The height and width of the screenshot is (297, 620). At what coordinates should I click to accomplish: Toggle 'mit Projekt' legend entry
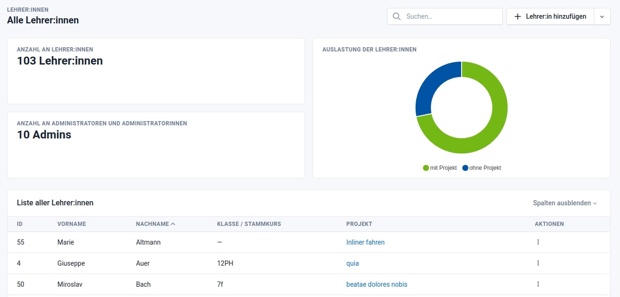440,168
